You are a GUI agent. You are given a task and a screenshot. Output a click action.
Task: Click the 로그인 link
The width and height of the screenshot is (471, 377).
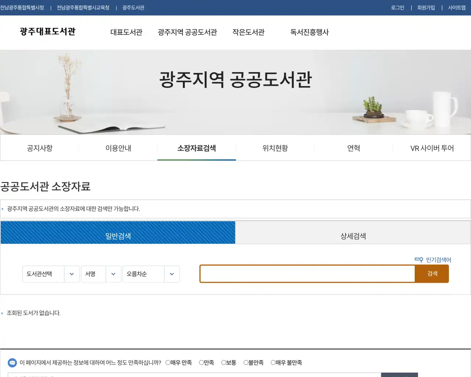coord(397,8)
